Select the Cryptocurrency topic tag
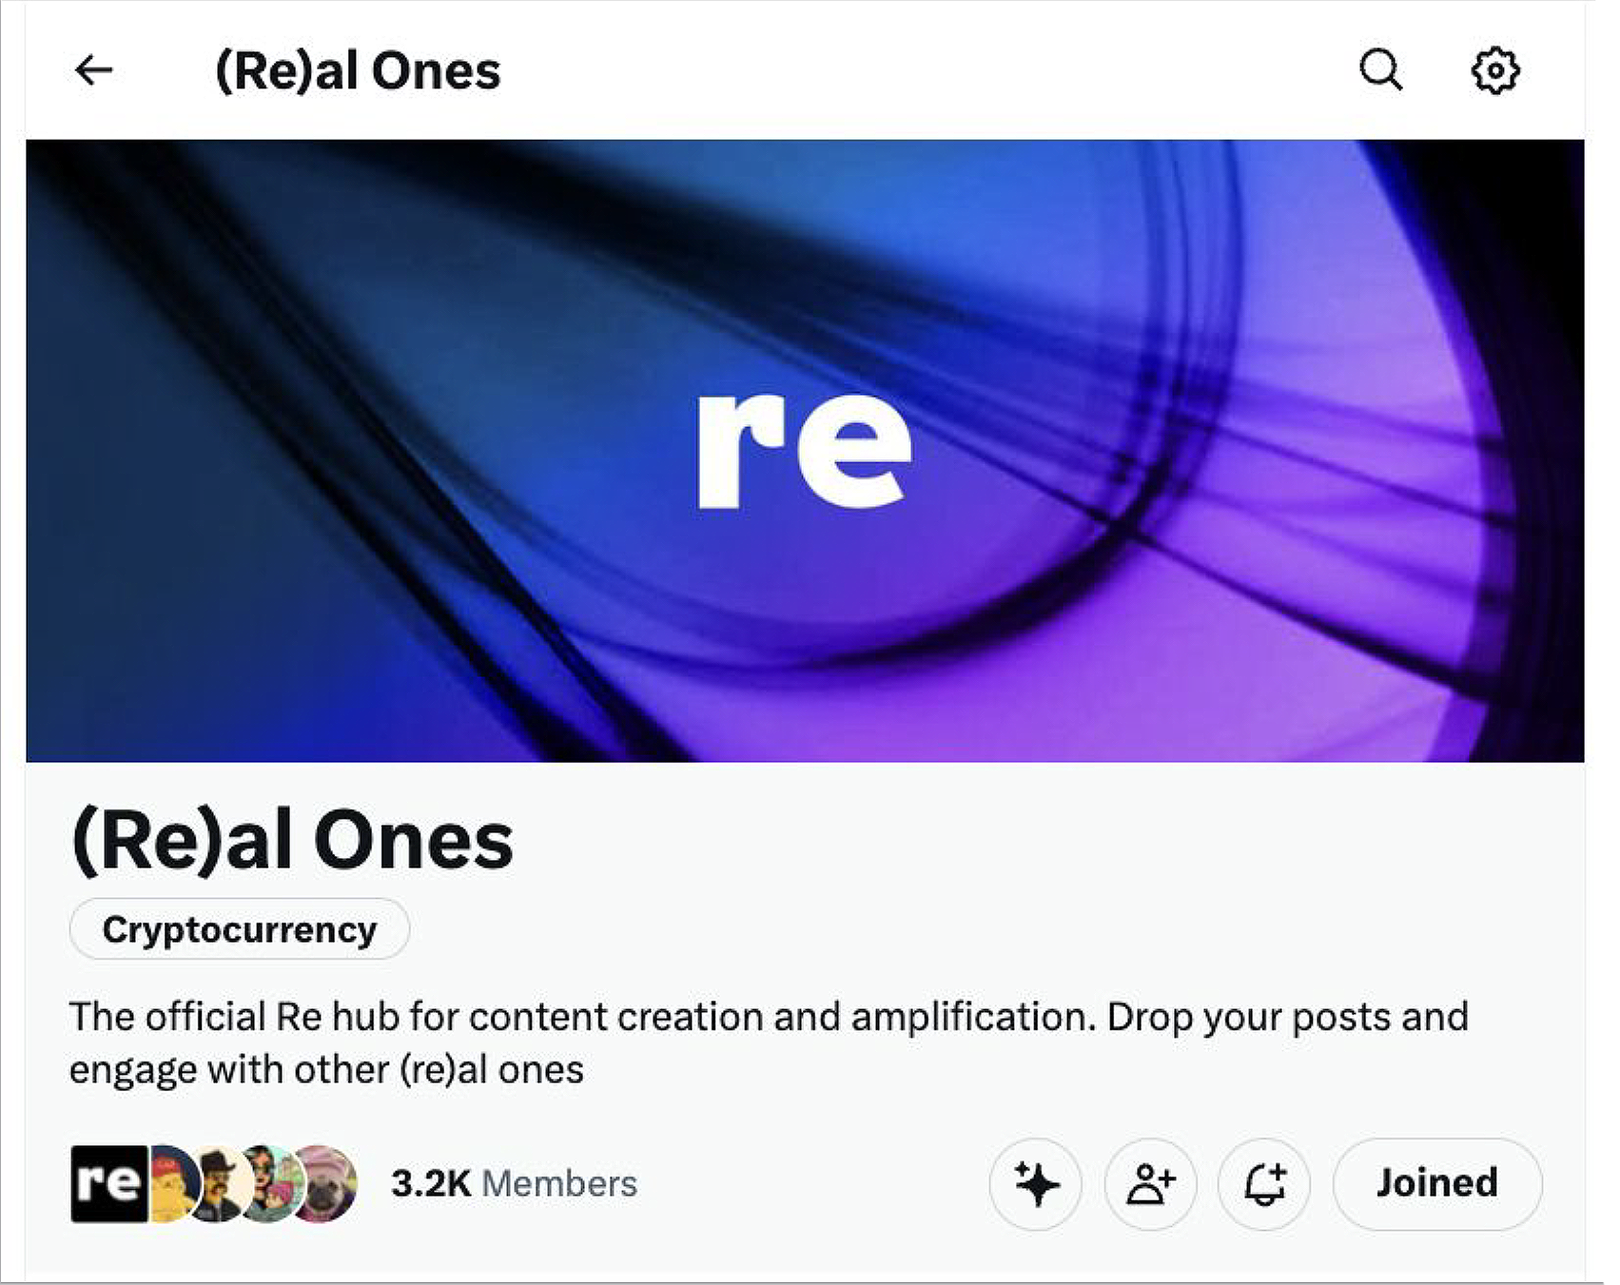This screenshot has width=1620, height=1285. point(240,929)
